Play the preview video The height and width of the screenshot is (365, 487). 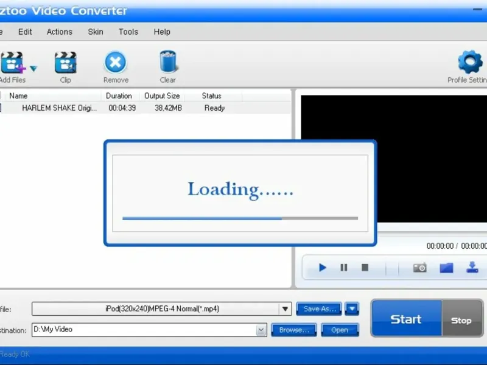pos(323,268)
